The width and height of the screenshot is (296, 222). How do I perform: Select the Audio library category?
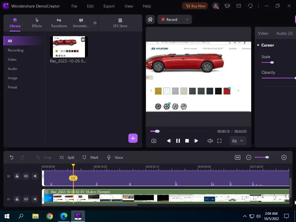click(x=12, y=69)
